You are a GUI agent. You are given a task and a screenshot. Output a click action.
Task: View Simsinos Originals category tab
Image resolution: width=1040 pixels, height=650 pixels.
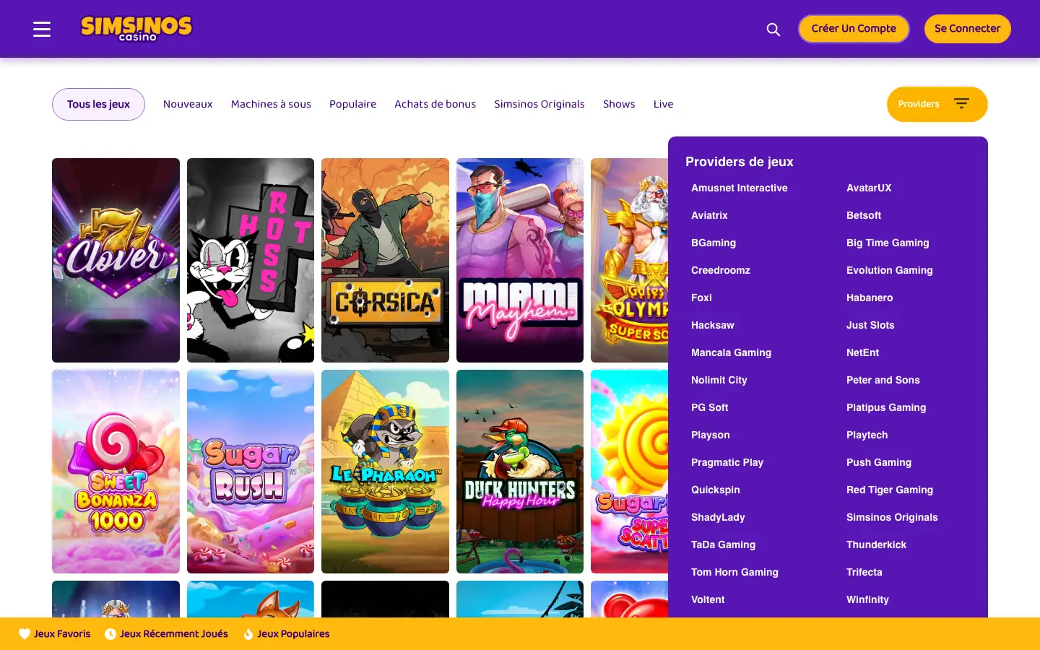[x=539, y=104]
